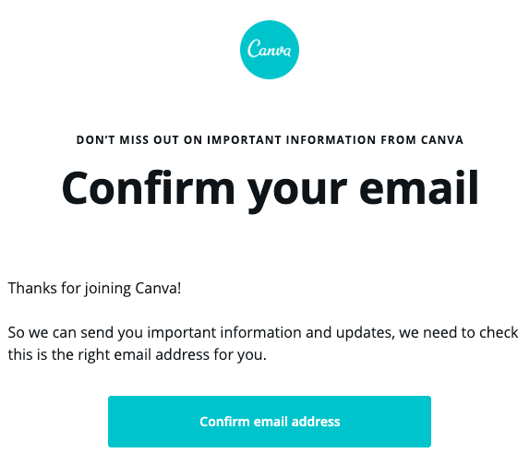Click the word 'updates' in the body paragraph
This screenshot has height=465, width=530.
(x=366, y=333)
